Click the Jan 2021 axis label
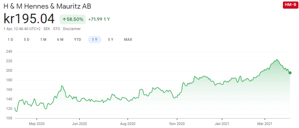The height and width of the screenshot is (128, 299). click(222, 124)
